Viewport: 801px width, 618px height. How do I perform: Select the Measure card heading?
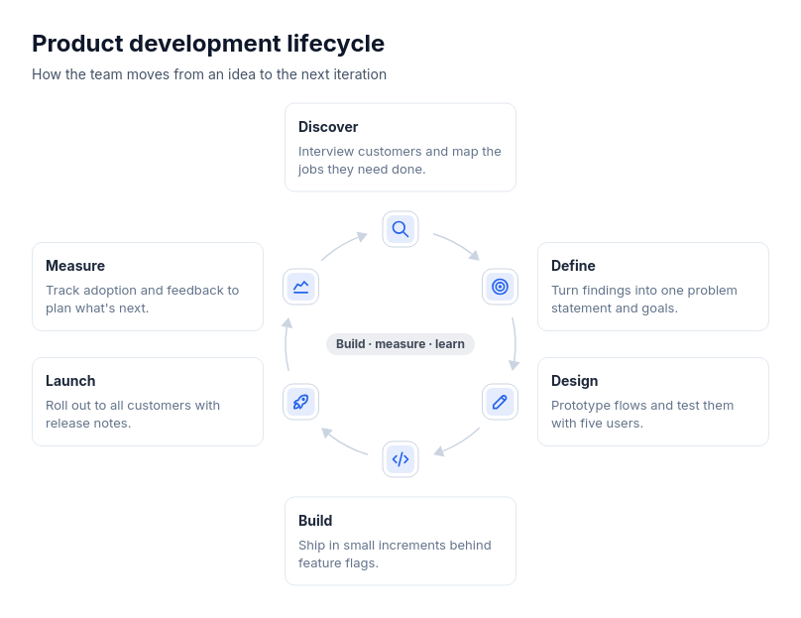pos(75,266)
